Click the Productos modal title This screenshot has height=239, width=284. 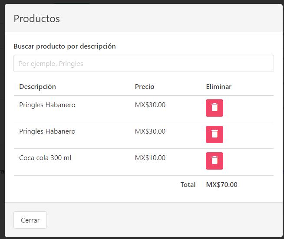pos(37,19)
